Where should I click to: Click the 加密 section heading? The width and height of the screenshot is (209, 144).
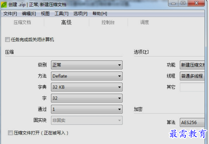click(138, 109)
